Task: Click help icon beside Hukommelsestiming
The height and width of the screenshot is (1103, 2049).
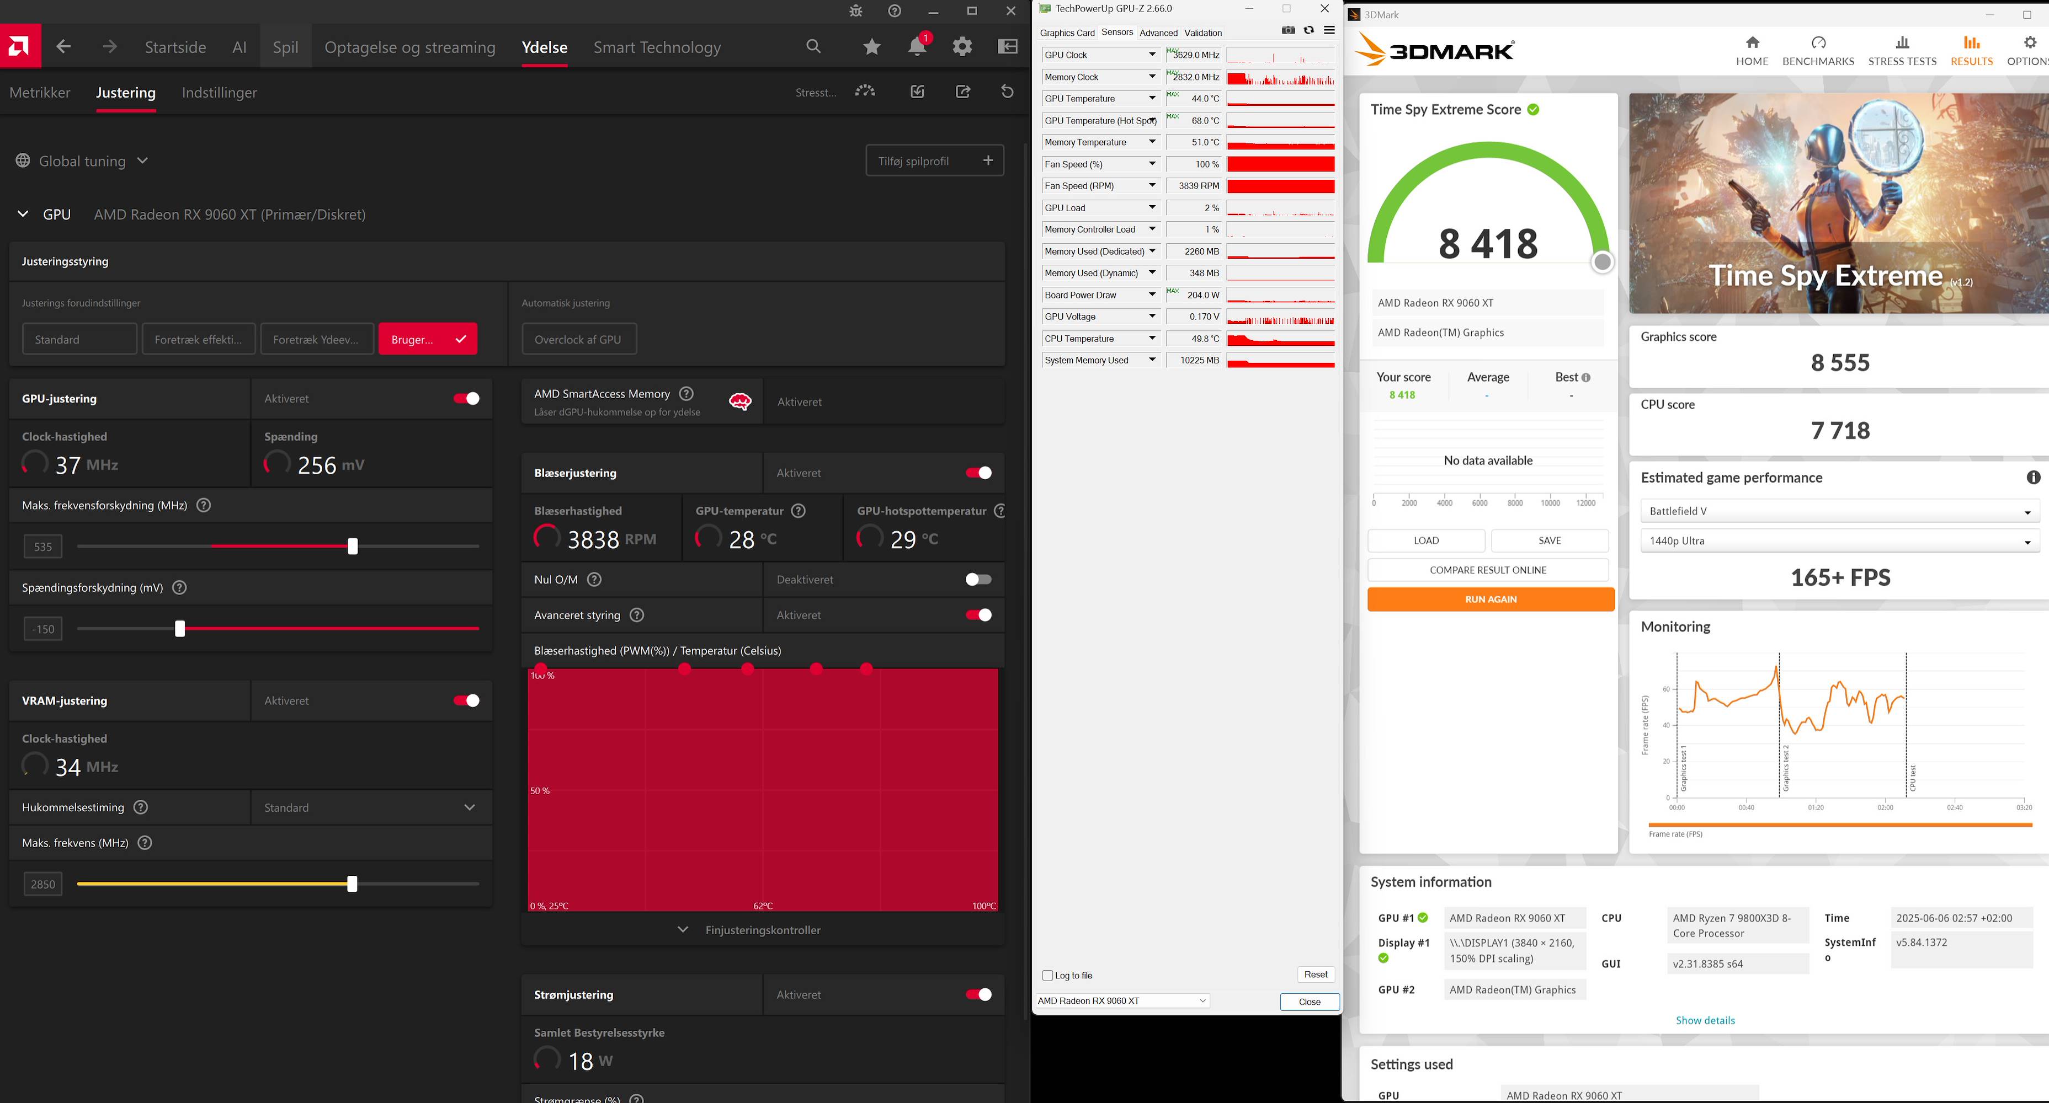Action: (141, 807)
